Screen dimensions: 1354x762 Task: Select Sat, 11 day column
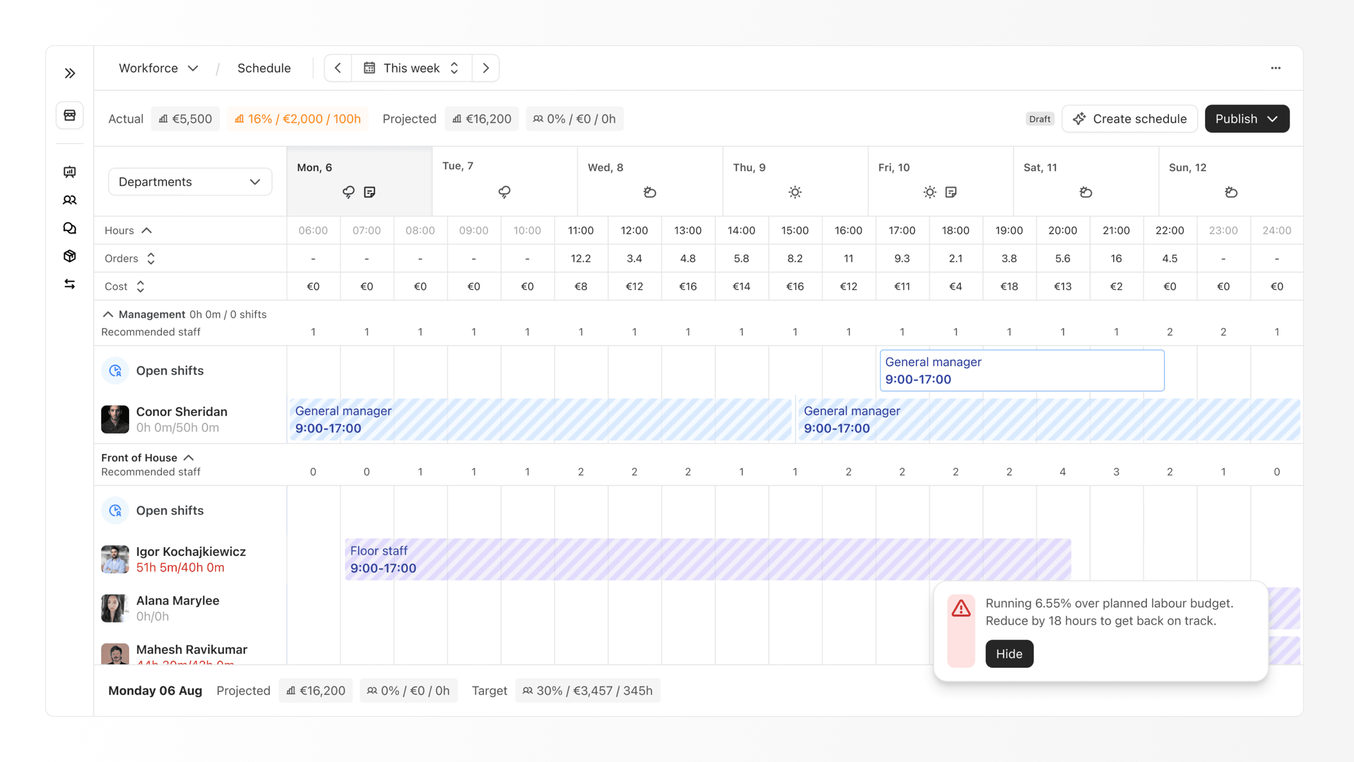[x=1086, y=181]
